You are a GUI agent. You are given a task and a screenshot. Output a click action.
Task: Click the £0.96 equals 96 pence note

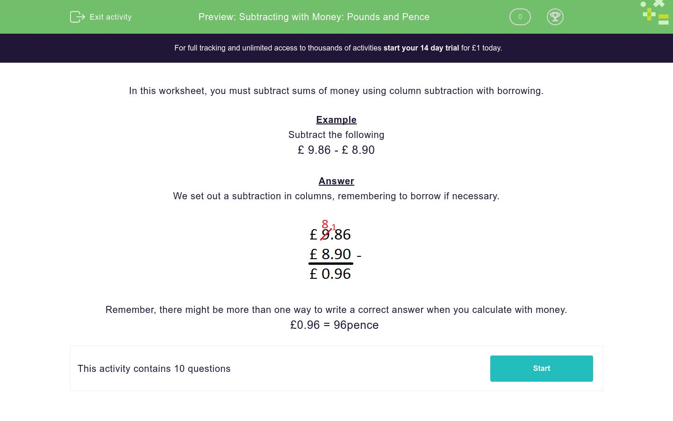335,325
